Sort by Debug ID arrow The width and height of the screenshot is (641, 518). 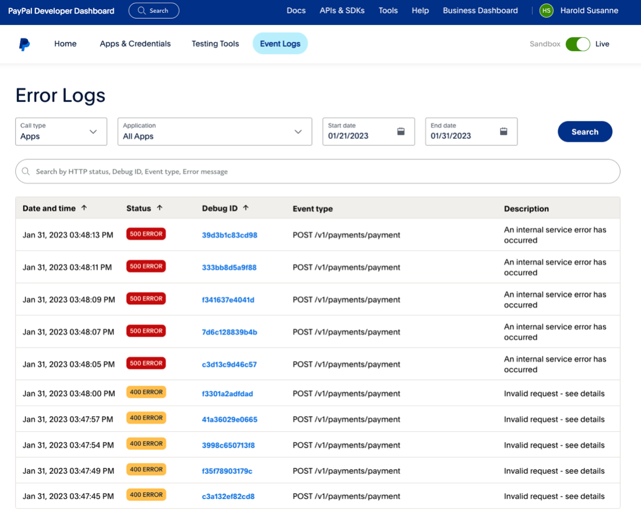(246, 208)
